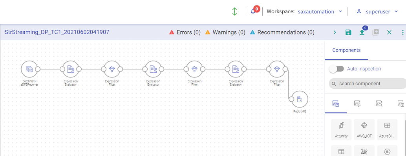
Task: Switch to the second component category tab
Action: (x=357, y=104)
